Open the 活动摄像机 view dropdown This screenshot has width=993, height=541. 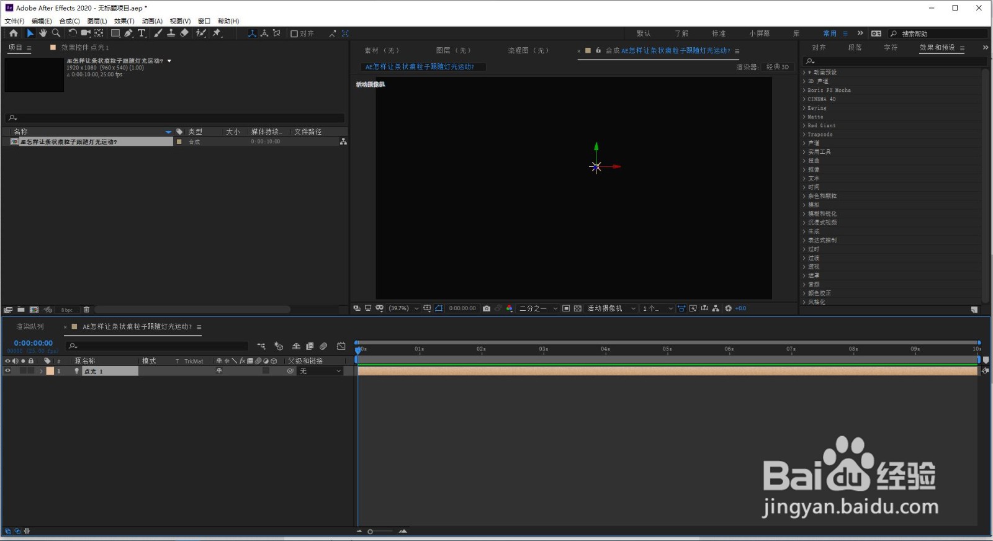click(612, 308)
